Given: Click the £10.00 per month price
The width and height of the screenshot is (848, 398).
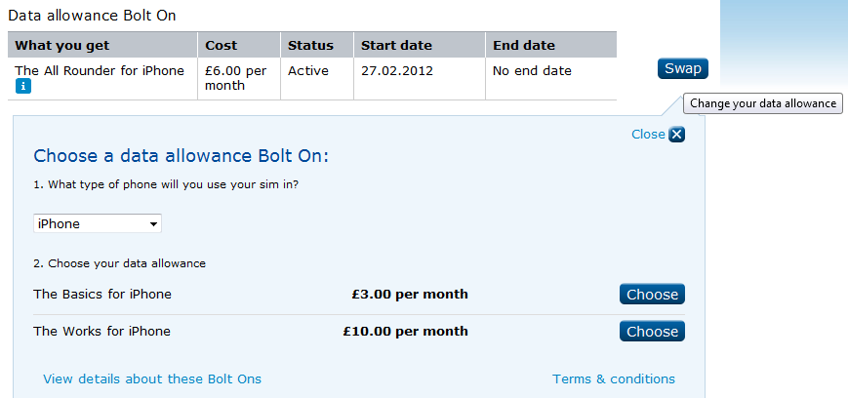Looking at the screenshot, I should [406, 331].
